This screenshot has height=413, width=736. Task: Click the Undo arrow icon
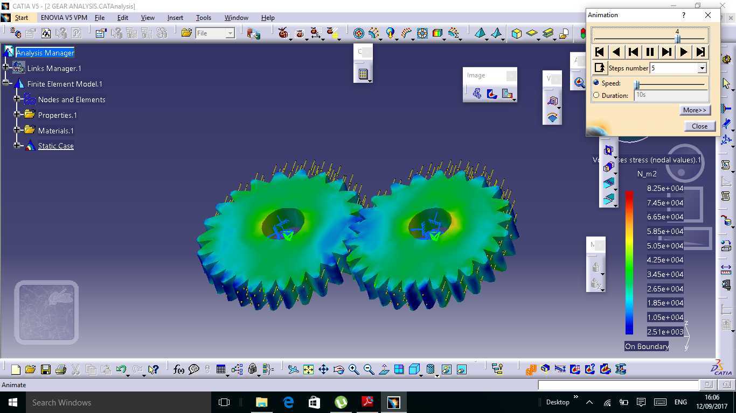point(121,369)
